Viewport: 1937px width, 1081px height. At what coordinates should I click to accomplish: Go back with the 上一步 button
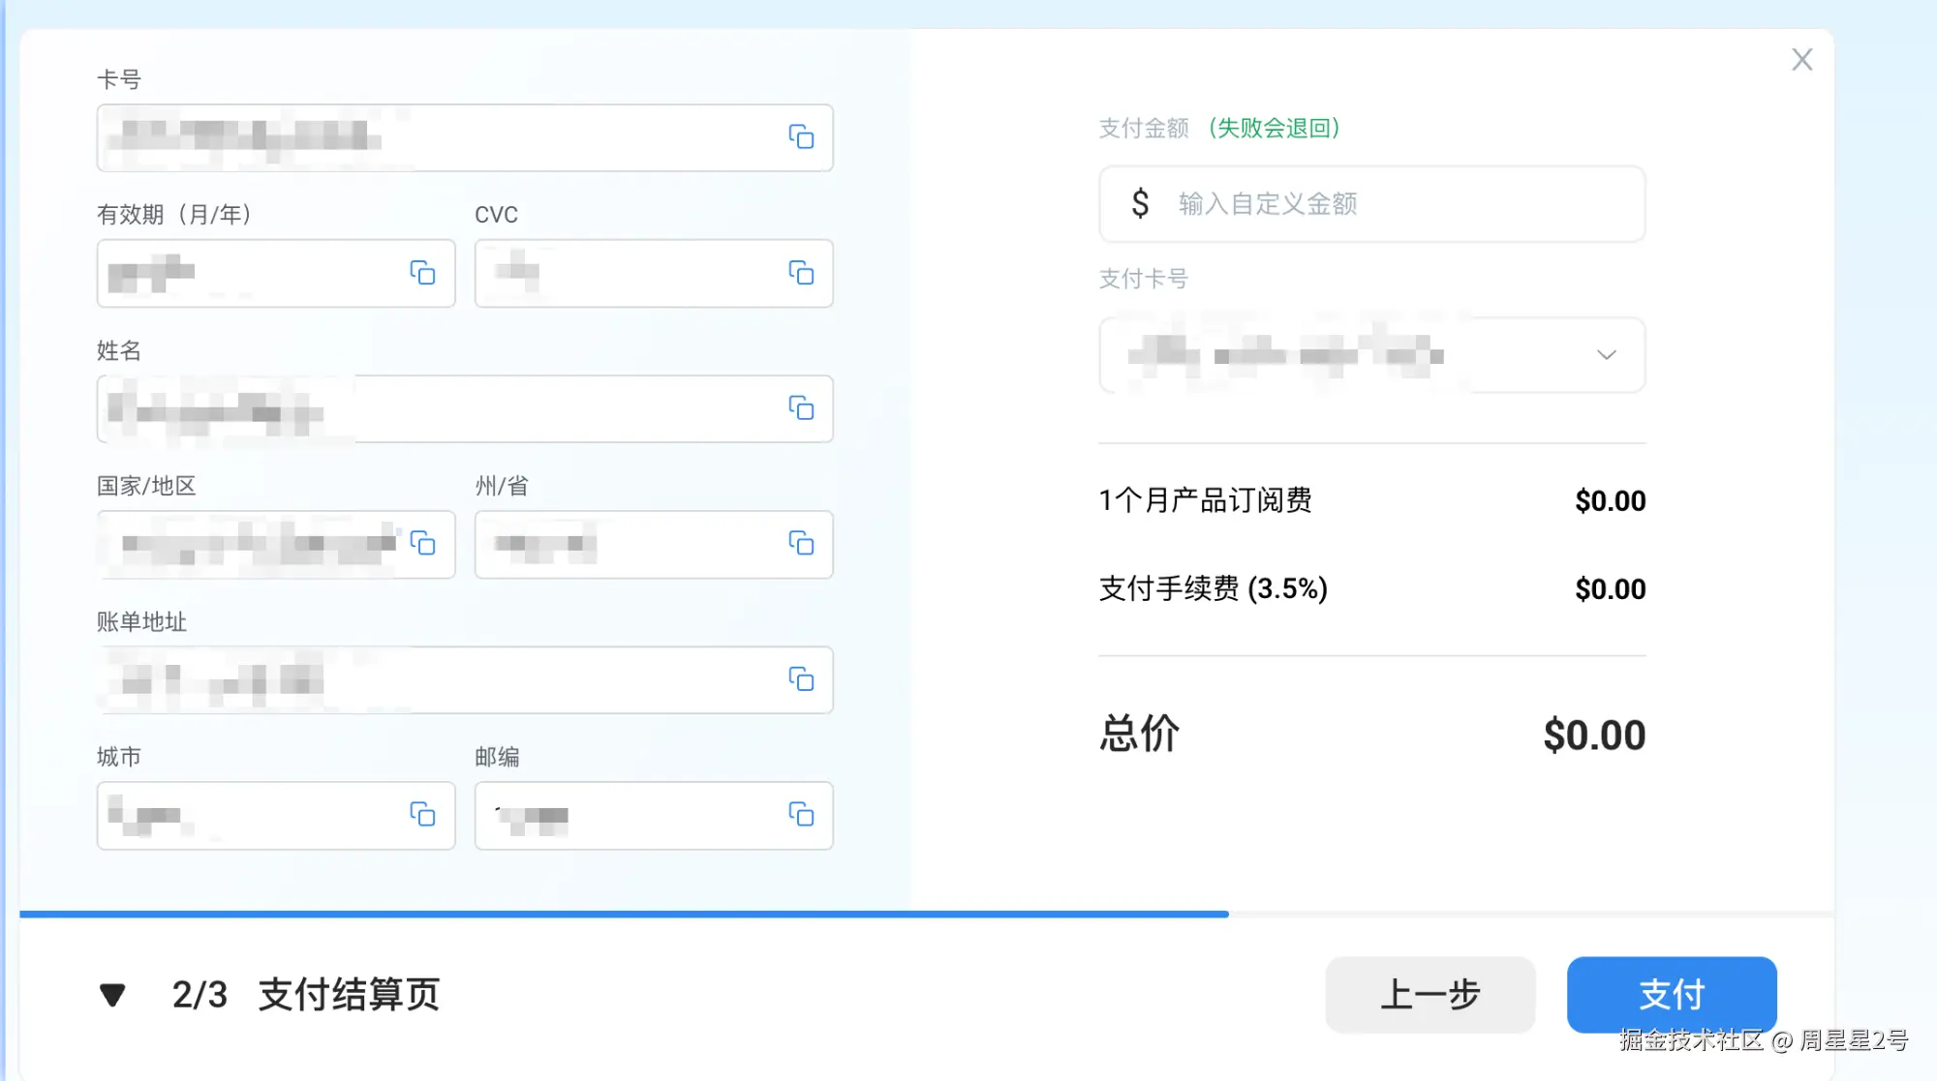coord(1430,994)
